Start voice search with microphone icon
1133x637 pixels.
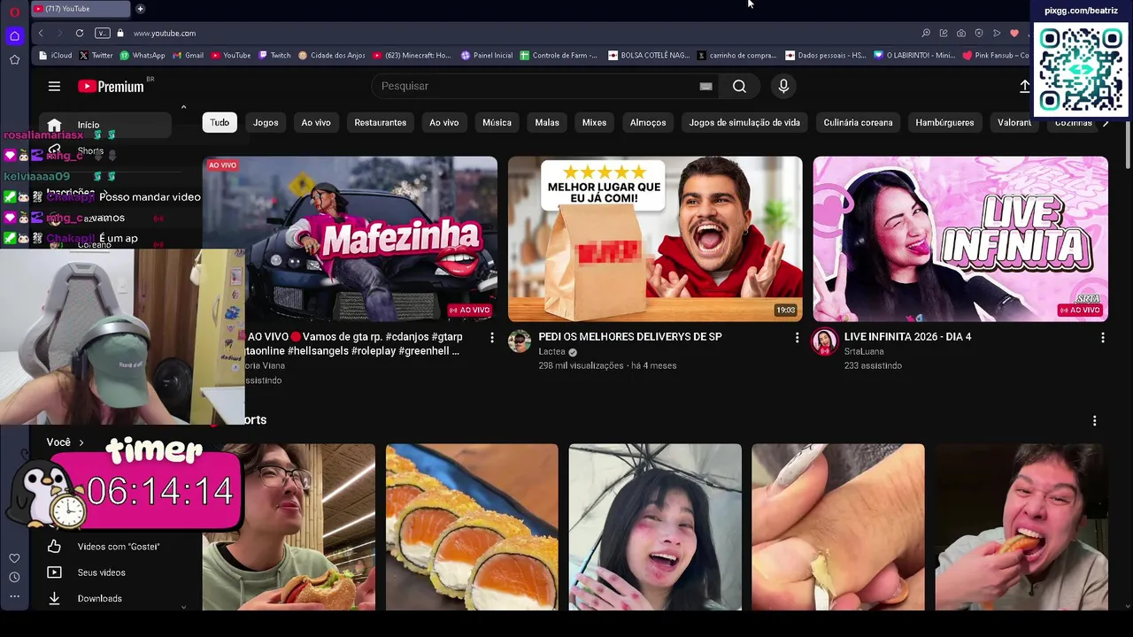(783, 86)
